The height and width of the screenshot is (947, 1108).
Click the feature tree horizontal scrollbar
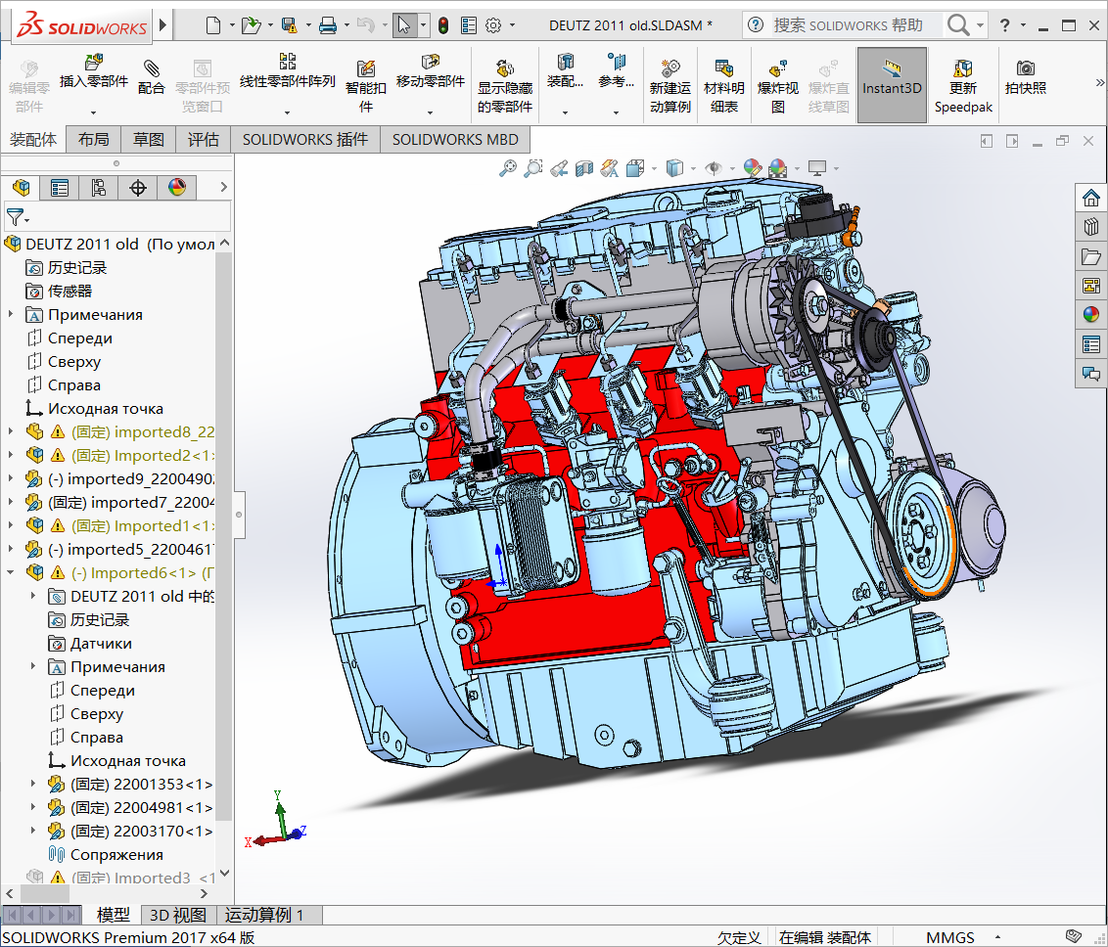coord(45,893)
